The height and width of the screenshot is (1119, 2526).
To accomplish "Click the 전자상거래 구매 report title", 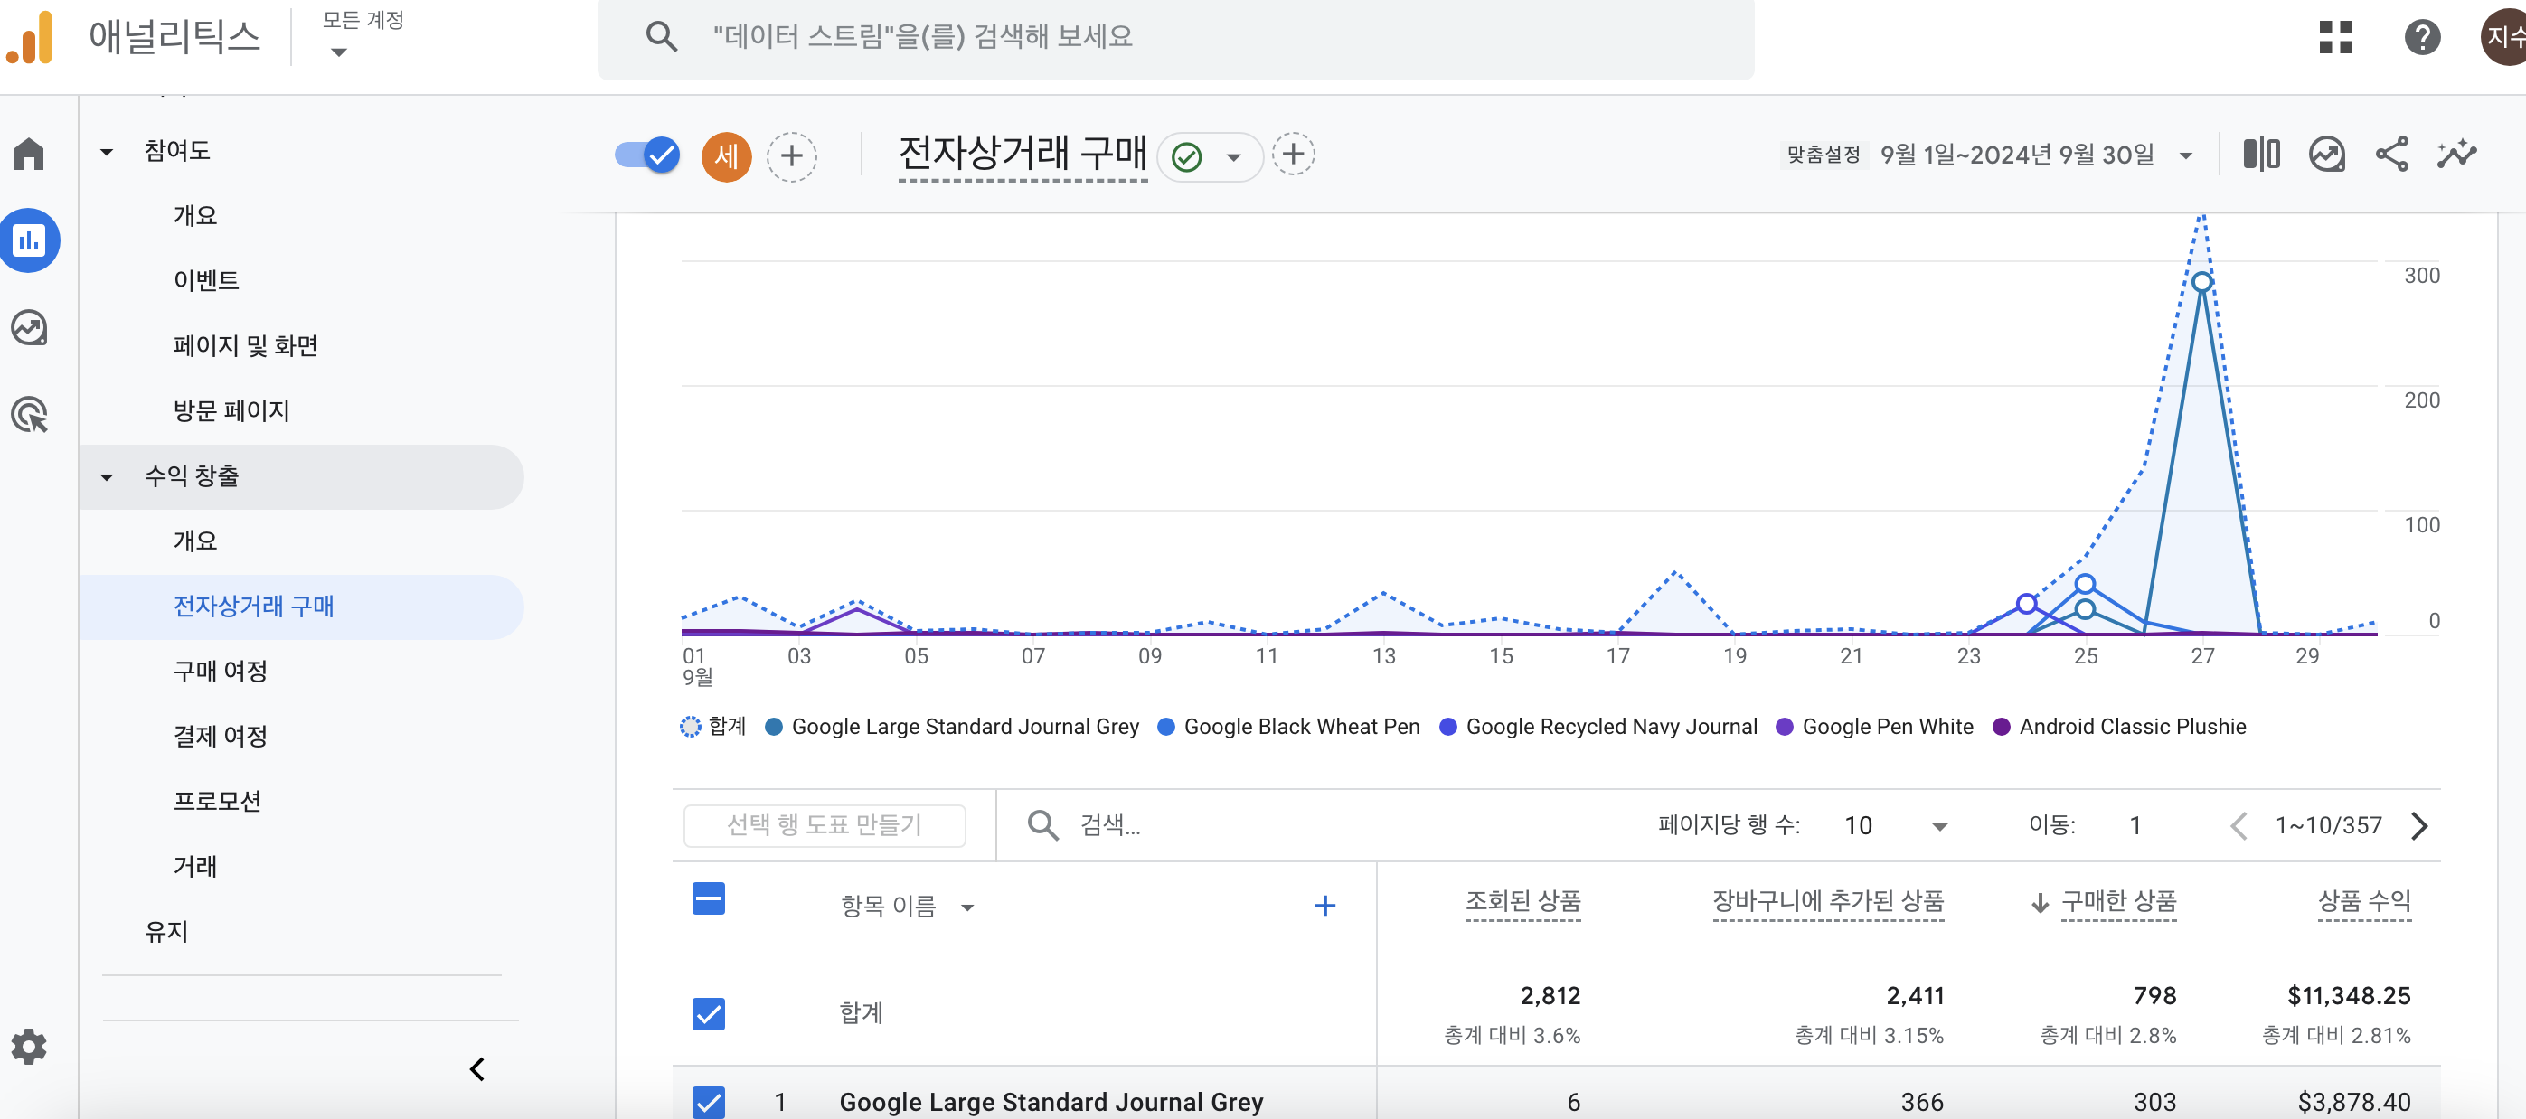I will pos(1022,153).
